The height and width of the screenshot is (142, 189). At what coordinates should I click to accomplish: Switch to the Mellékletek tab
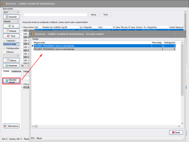click(x=17, y=71)
